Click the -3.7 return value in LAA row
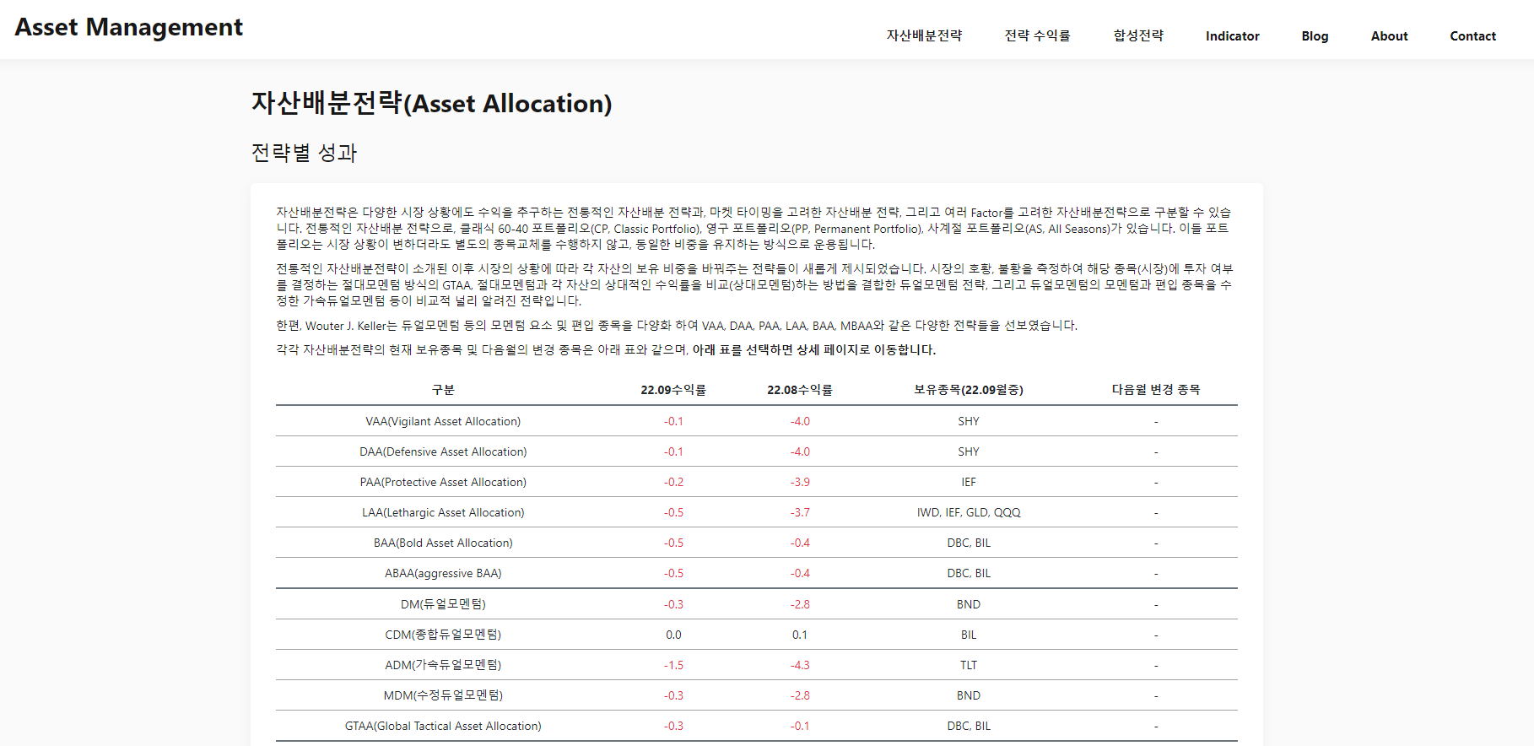This screenshot has width=1534, height=746. (800, 512)
